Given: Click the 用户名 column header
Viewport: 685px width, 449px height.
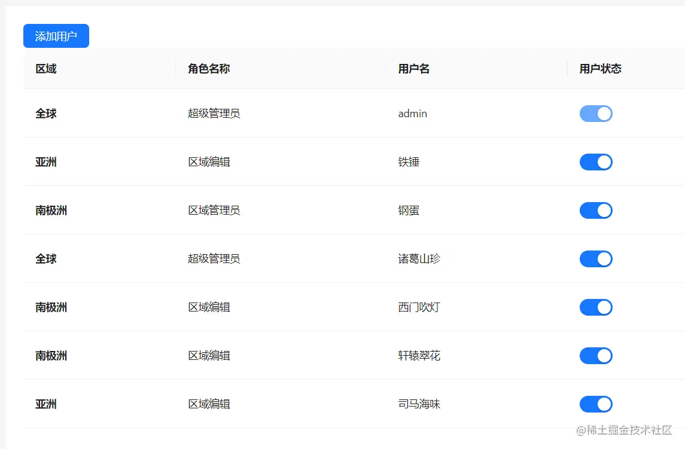Looking at the screenshot, I should (414, 69).
